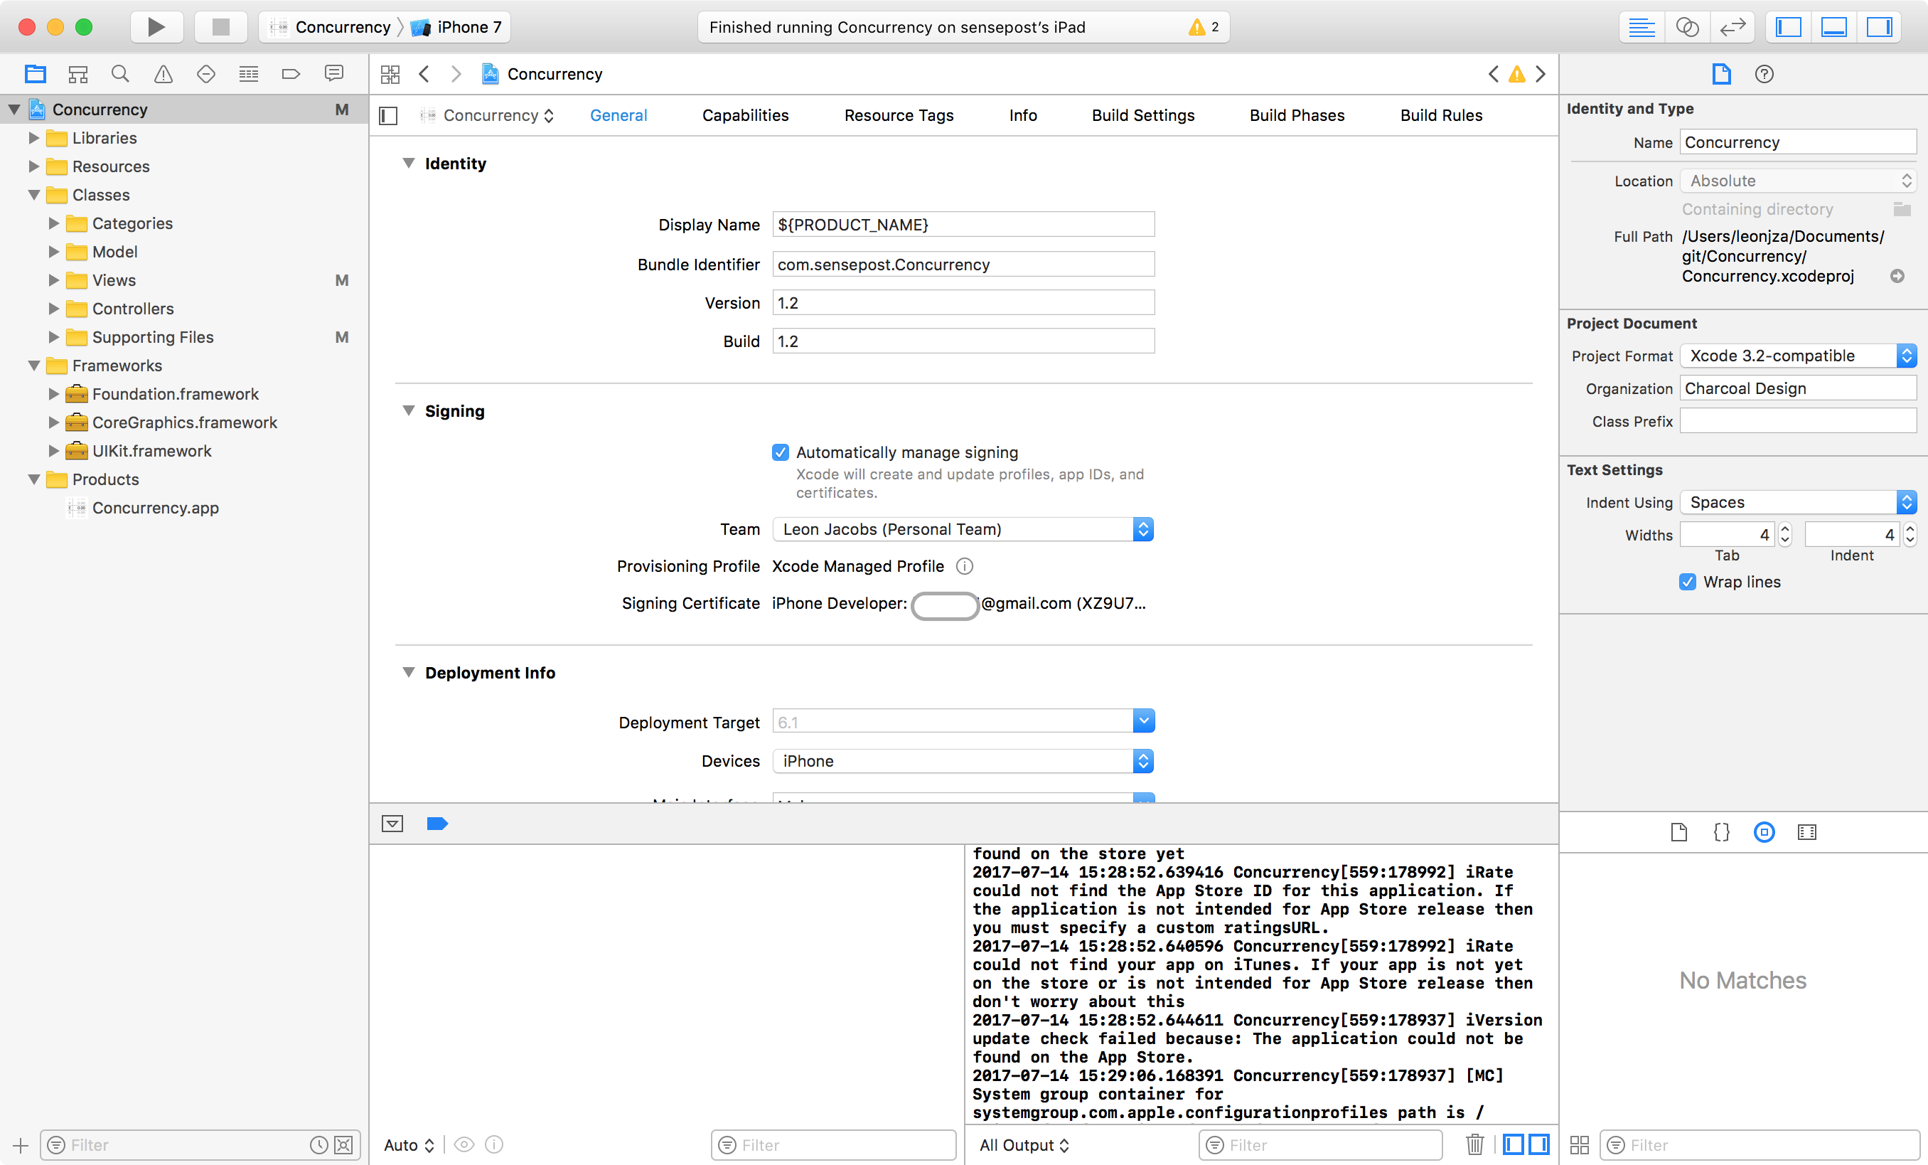Switch to the Build Settings tab
This screenshot has width=1928, height=1165.
1142,115
